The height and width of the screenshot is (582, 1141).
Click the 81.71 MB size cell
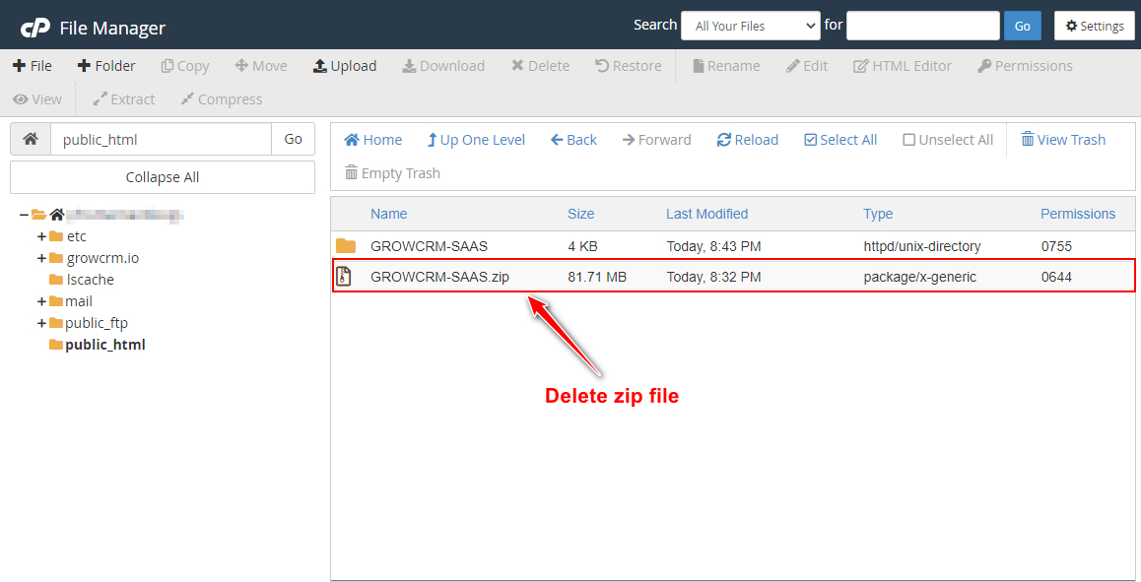click(x=597, y=277)
